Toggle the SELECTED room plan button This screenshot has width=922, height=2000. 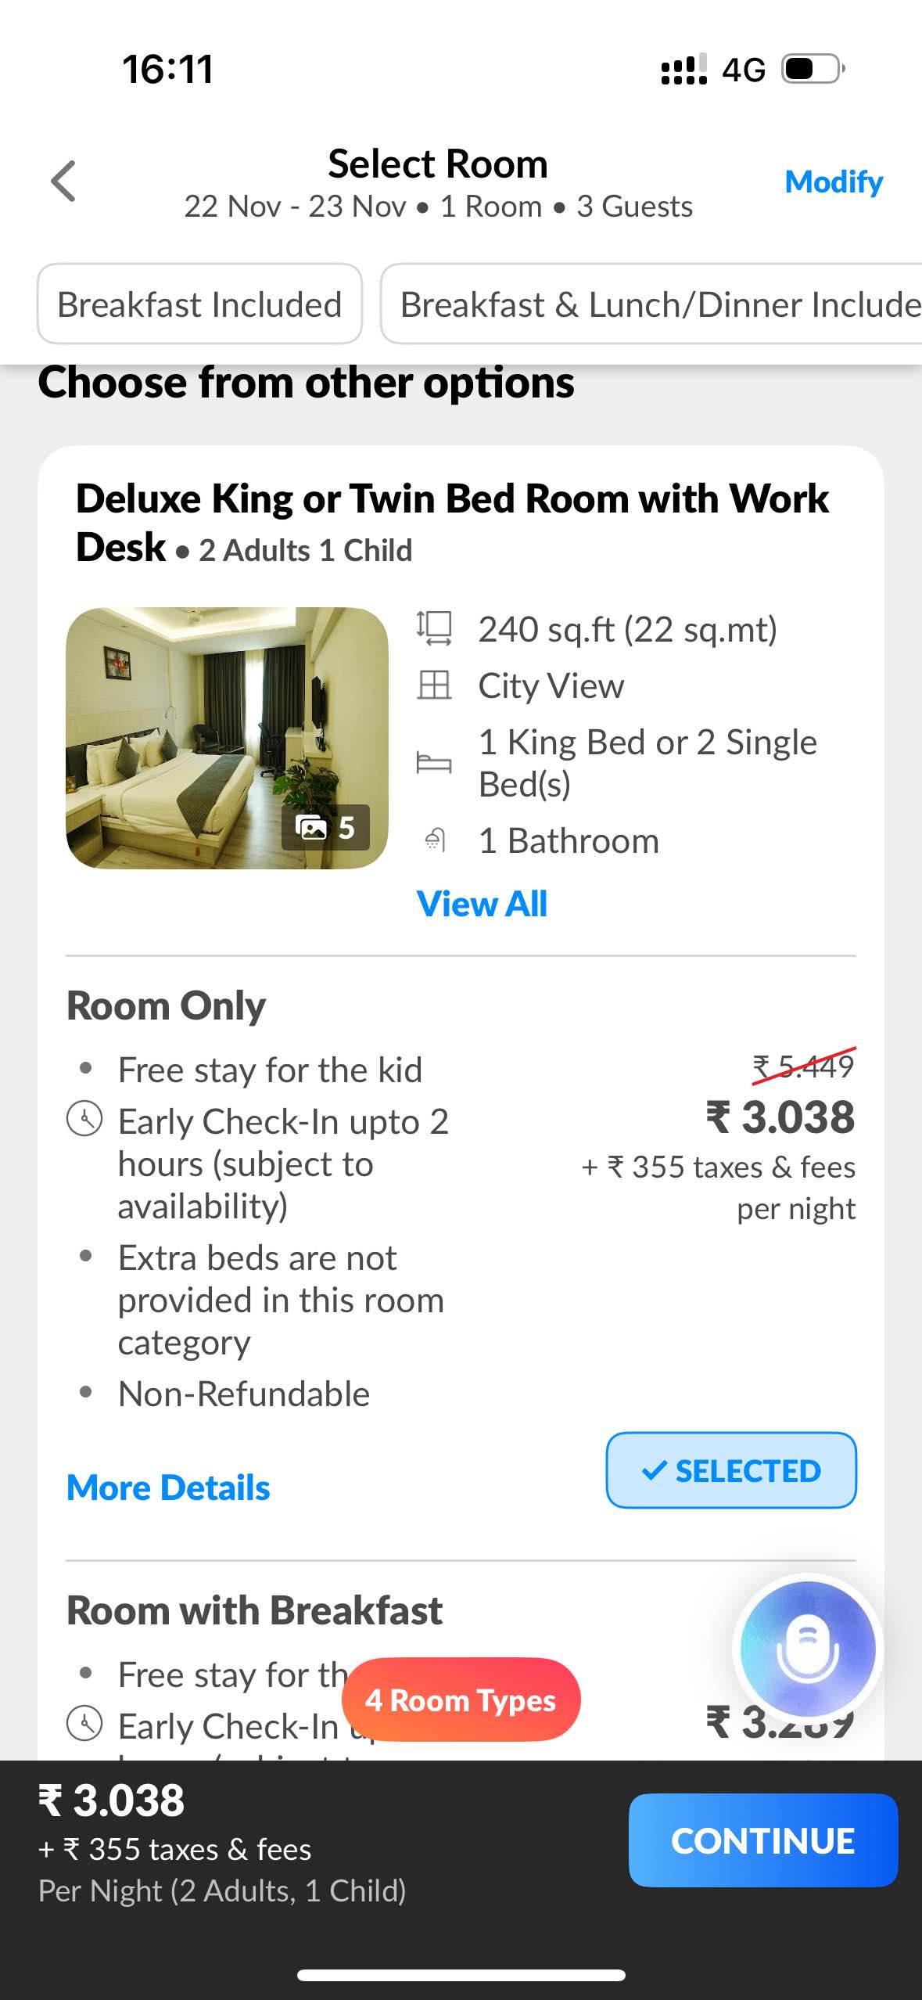[x=730, y=1470]
